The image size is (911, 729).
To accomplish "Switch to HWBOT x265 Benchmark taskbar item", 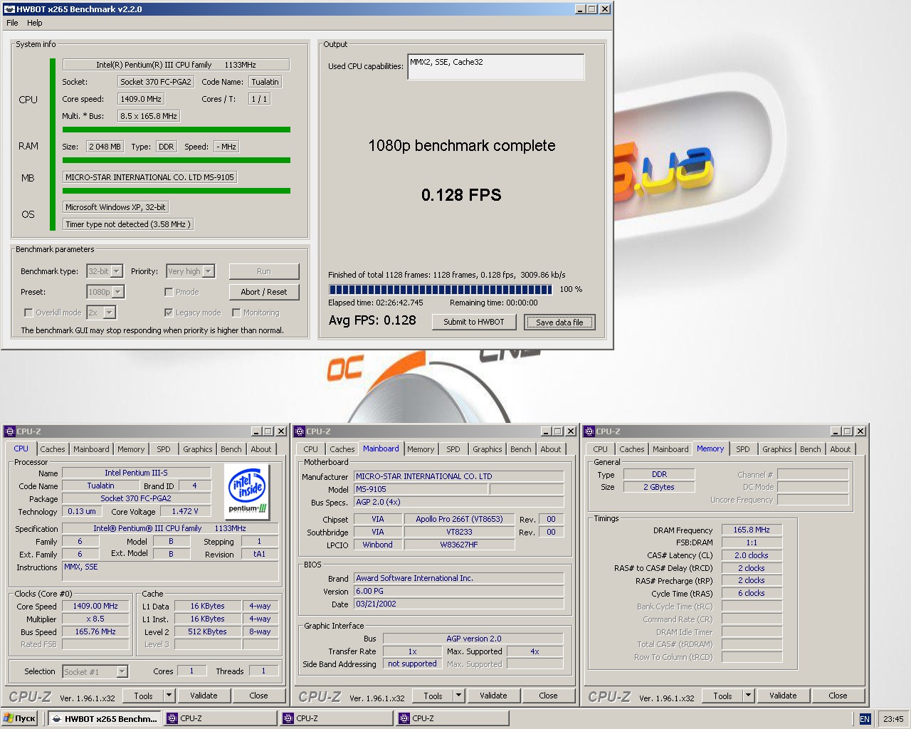I will pyautogui.click(x=105, y=718).
